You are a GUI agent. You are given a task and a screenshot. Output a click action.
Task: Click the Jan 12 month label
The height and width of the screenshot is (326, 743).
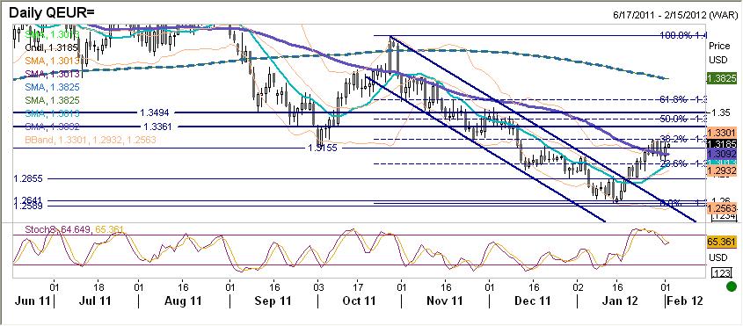(x=620, y=301)
